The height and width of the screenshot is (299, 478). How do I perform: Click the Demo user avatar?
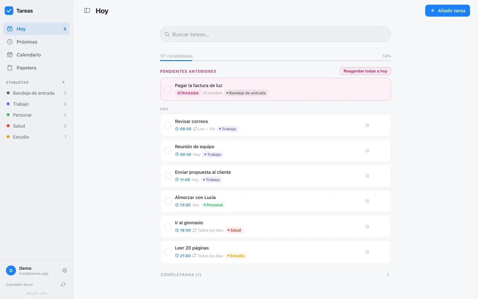(11, 270)
